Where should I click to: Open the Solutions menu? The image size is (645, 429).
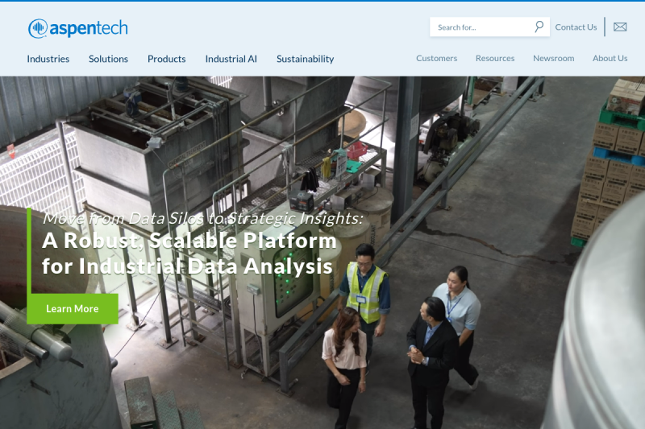(108, 59)
